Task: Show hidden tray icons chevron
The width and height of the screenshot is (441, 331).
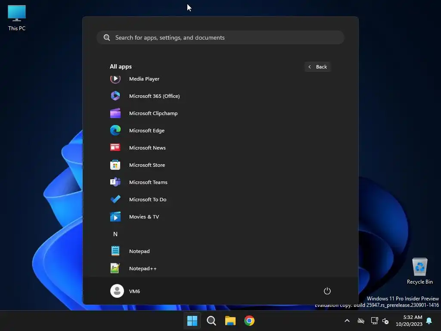Action: click(x=347, y=321)
